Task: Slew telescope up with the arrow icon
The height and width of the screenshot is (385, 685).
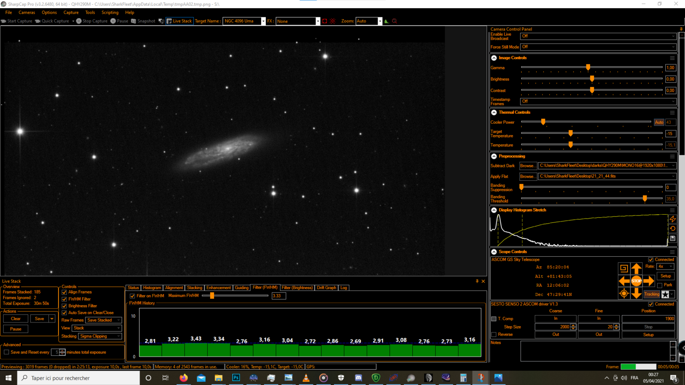Action: (637, 268)
